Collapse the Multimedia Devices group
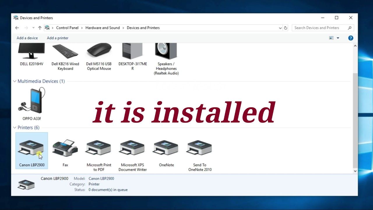The image size is (373, 210). click(x=15, y=81)
